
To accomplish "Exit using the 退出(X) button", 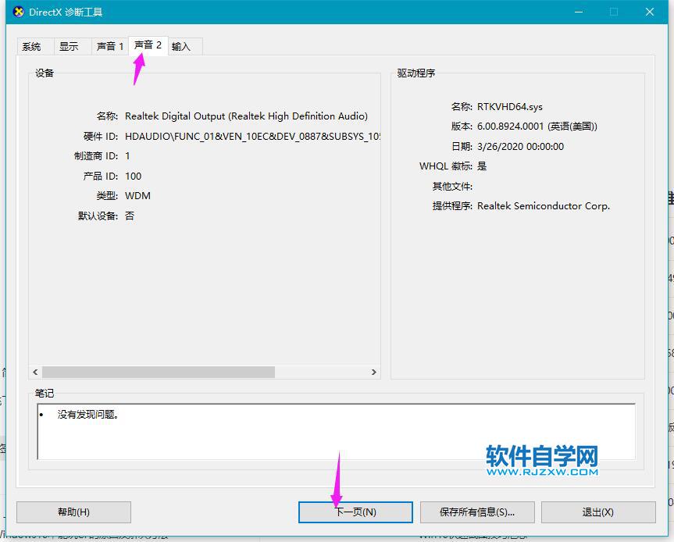I will coord(597,512).
